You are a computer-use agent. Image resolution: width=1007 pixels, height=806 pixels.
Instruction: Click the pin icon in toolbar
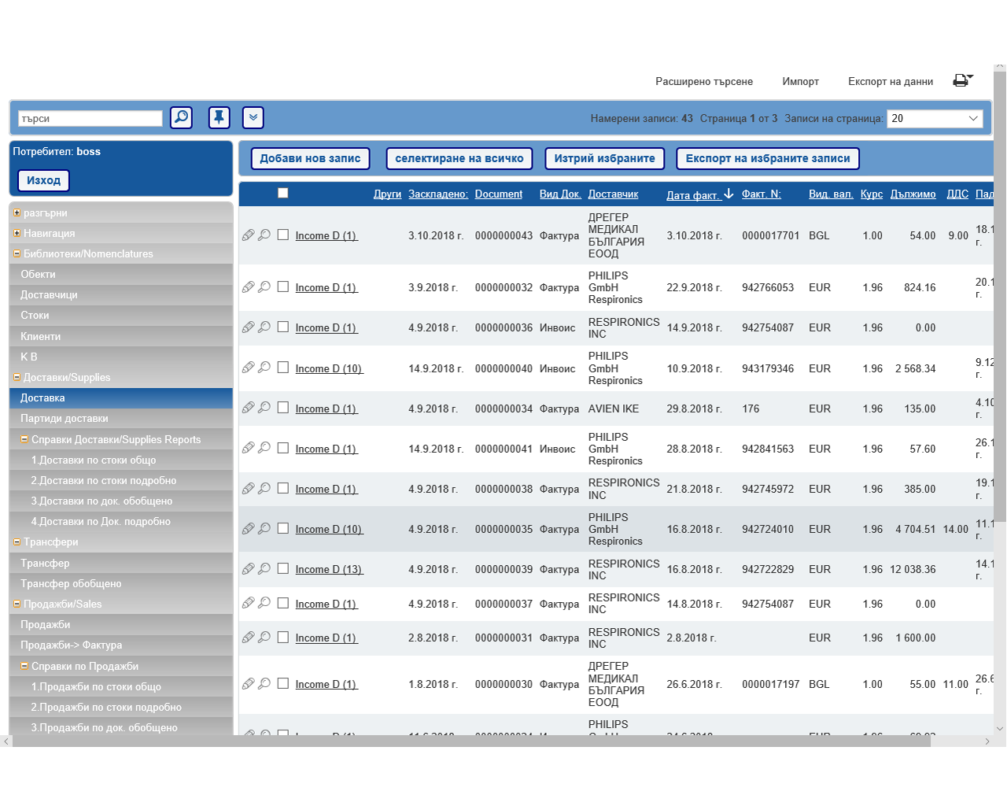point(219,118)
